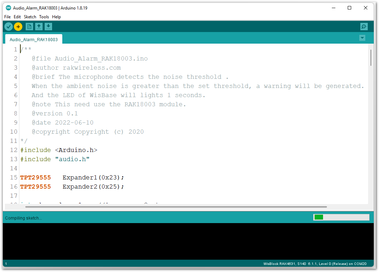Click the Verify sketch checkmark icon
379x272 pixels.
coord(9,26)
